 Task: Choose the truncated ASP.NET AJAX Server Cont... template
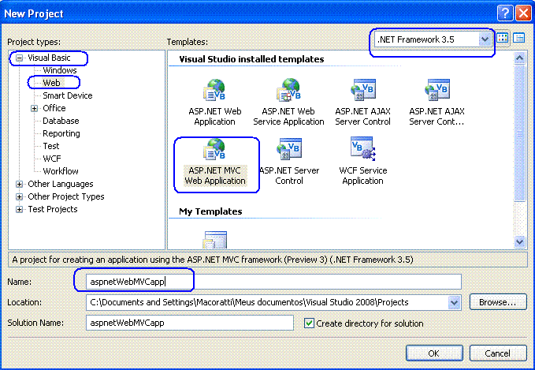click(x=437, y=103)
